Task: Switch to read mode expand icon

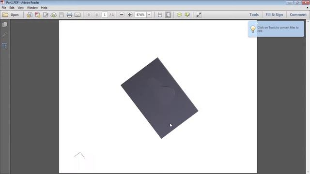Action: 199,15
